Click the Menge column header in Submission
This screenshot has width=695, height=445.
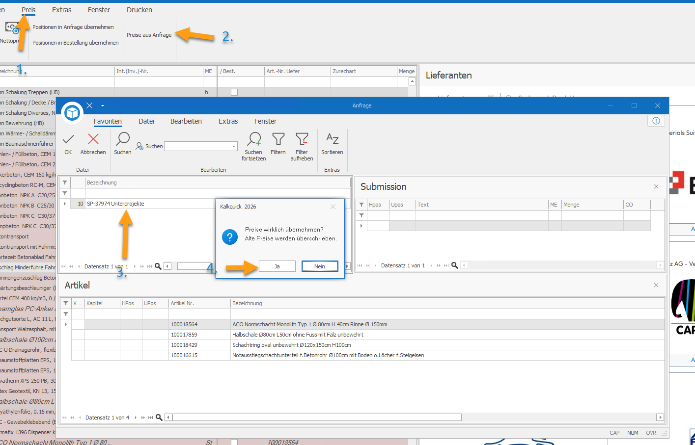[x=592, y=205]
